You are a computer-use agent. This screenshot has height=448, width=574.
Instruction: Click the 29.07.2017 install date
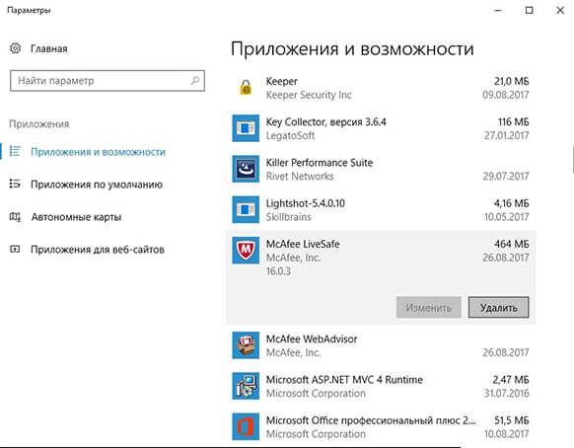tap(506, 177)
